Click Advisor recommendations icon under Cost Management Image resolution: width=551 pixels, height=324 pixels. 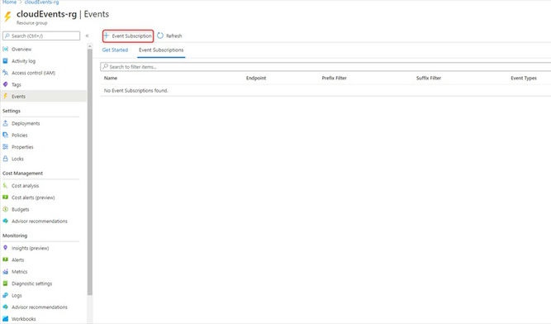5,221
